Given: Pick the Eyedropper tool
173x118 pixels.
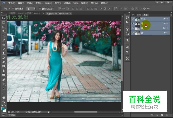Looking at the screenshot, I should 4,40.
